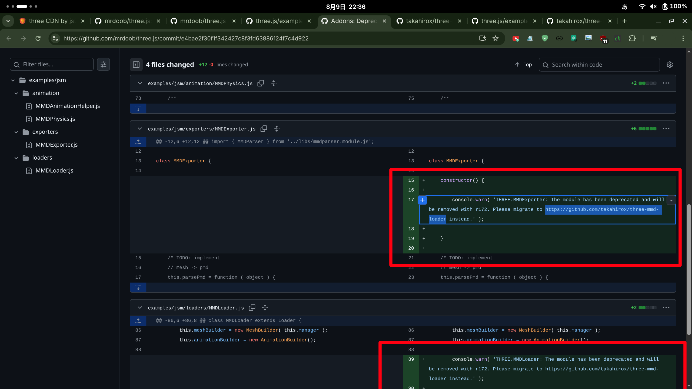Open date and time 8月9日 22:36

click(x=346, y=7)
